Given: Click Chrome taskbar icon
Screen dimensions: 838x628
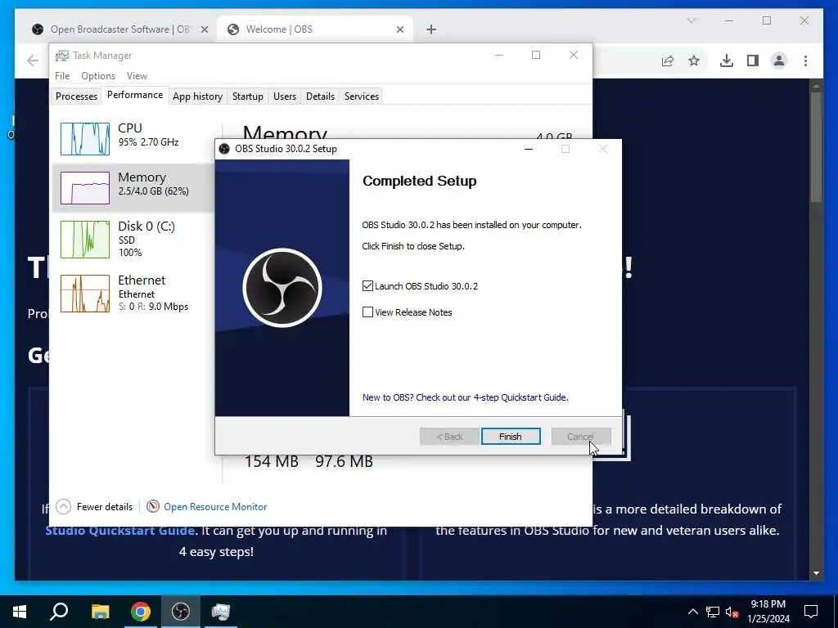Looking at the screenshot, I should point(141,612).
